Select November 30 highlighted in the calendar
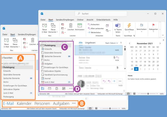This screenshot has height=117, width=167. pos(136,69)
